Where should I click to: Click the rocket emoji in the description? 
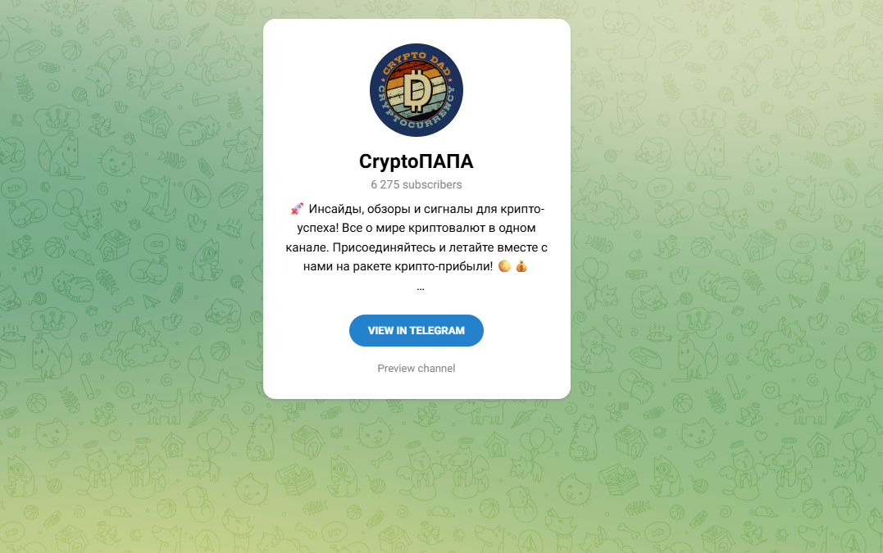[297, 209]
